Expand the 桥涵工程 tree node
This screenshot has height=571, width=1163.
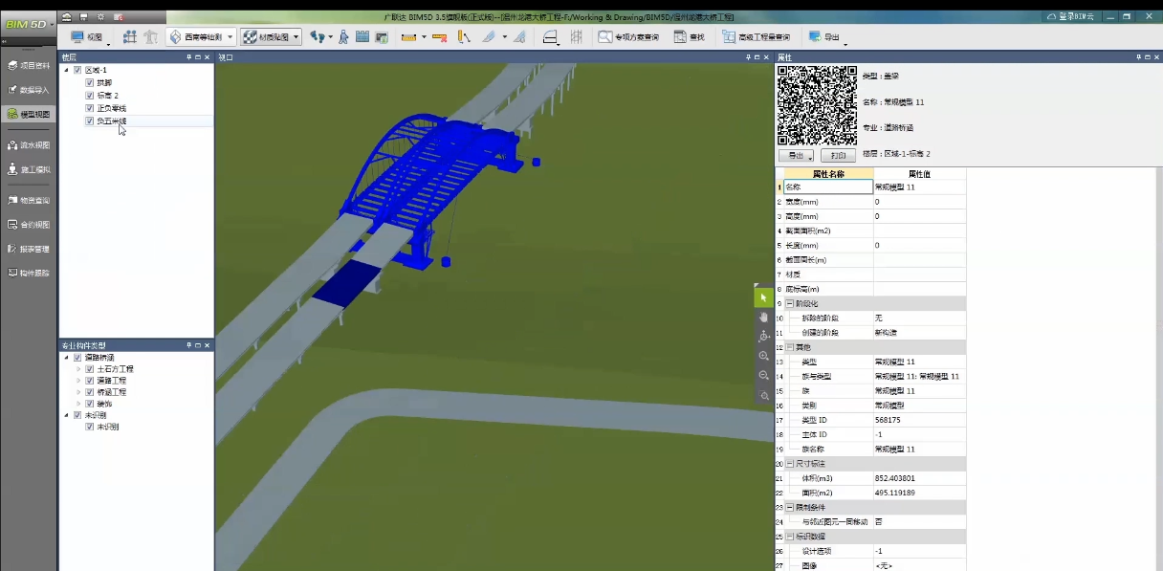tap(78, 392)
